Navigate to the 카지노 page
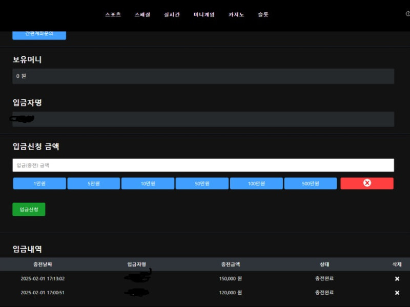410x307 pixels. click(236, 15)
